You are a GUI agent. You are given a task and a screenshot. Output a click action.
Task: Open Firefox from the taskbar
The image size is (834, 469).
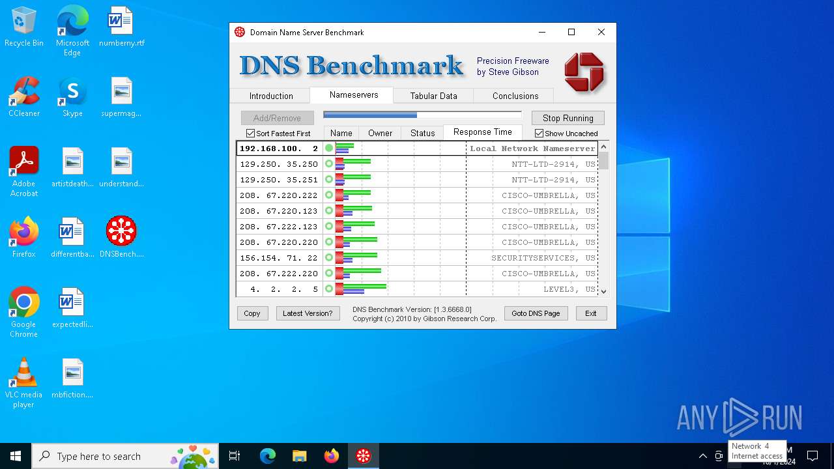tap(331, 456)
